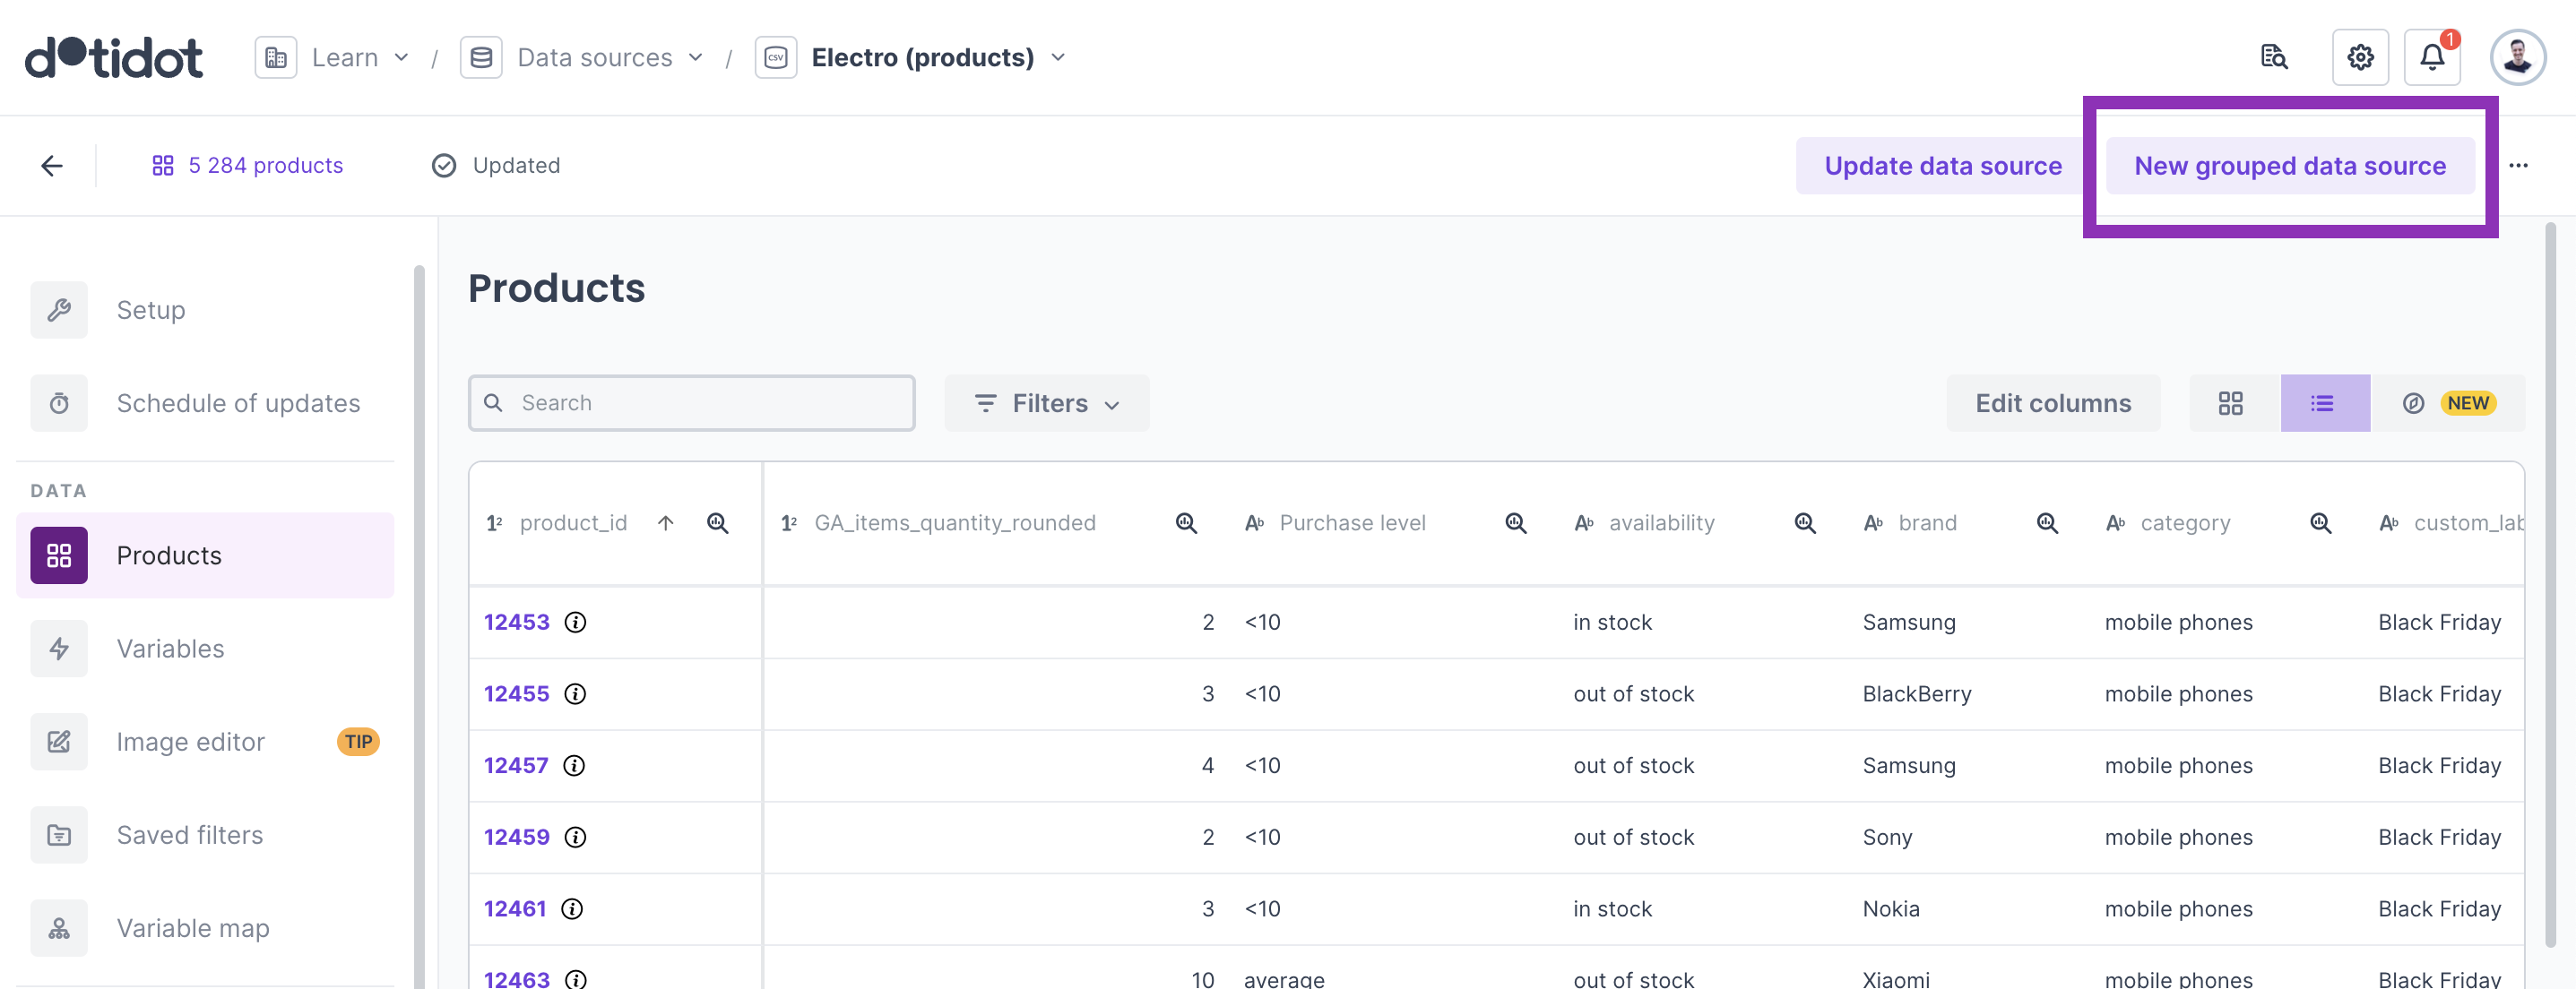Viewport: 2576px width, 989px height.
Task: Expand the Filters dropdown
Action: (1046, 402)
